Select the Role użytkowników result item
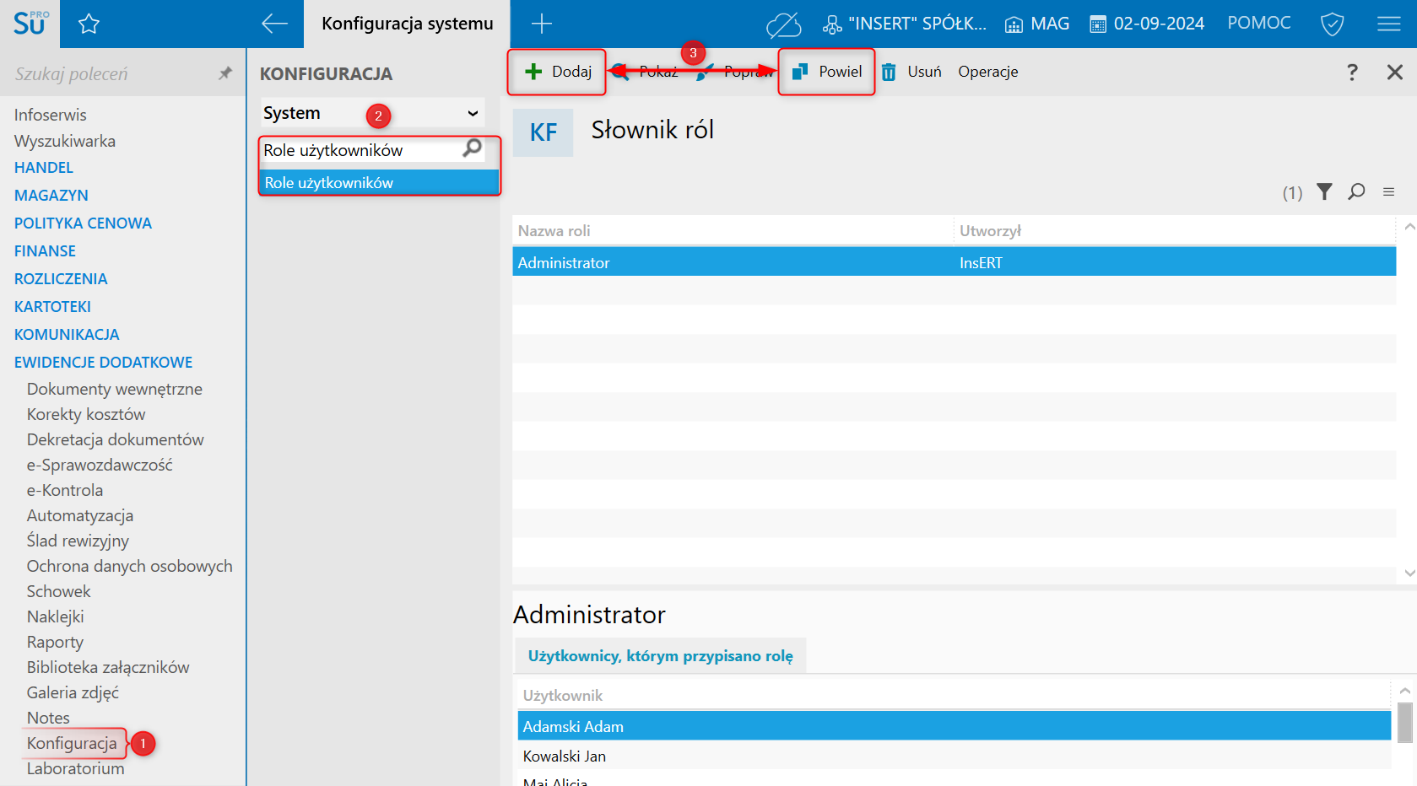This screenshot has width=1417, height=786. pyautogui.click(x=379, y=182)
